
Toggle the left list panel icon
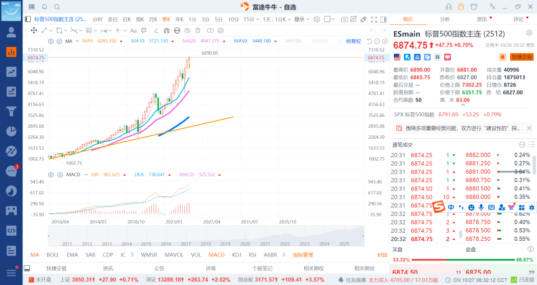click(x=28, y=19)
